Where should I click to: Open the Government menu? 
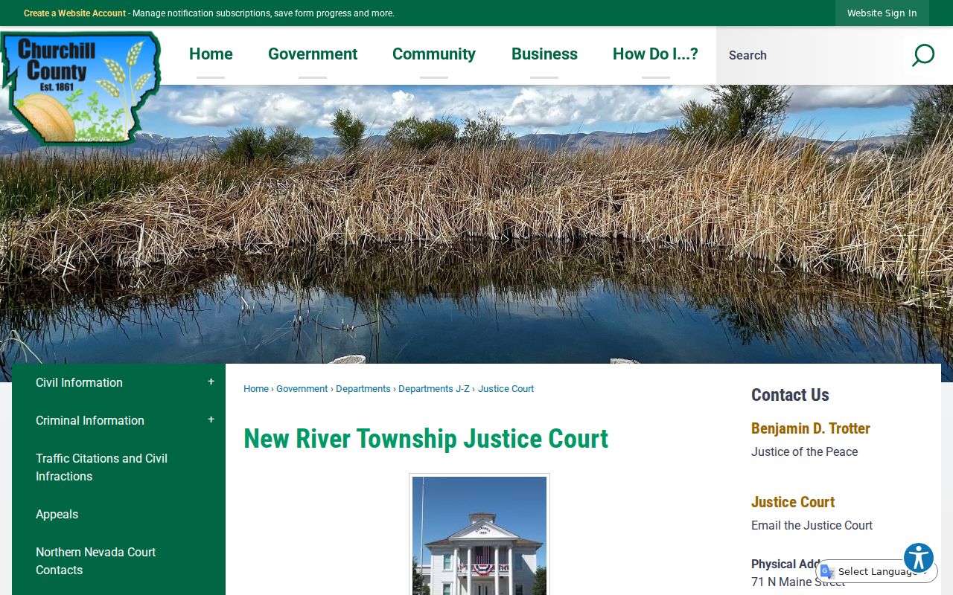point(313,54)
